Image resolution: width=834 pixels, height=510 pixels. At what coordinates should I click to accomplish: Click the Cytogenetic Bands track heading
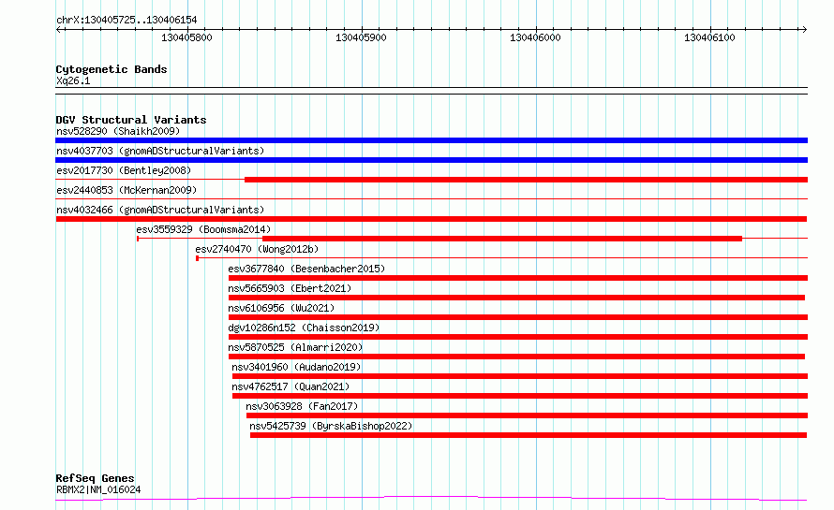[x=112, y=69]
